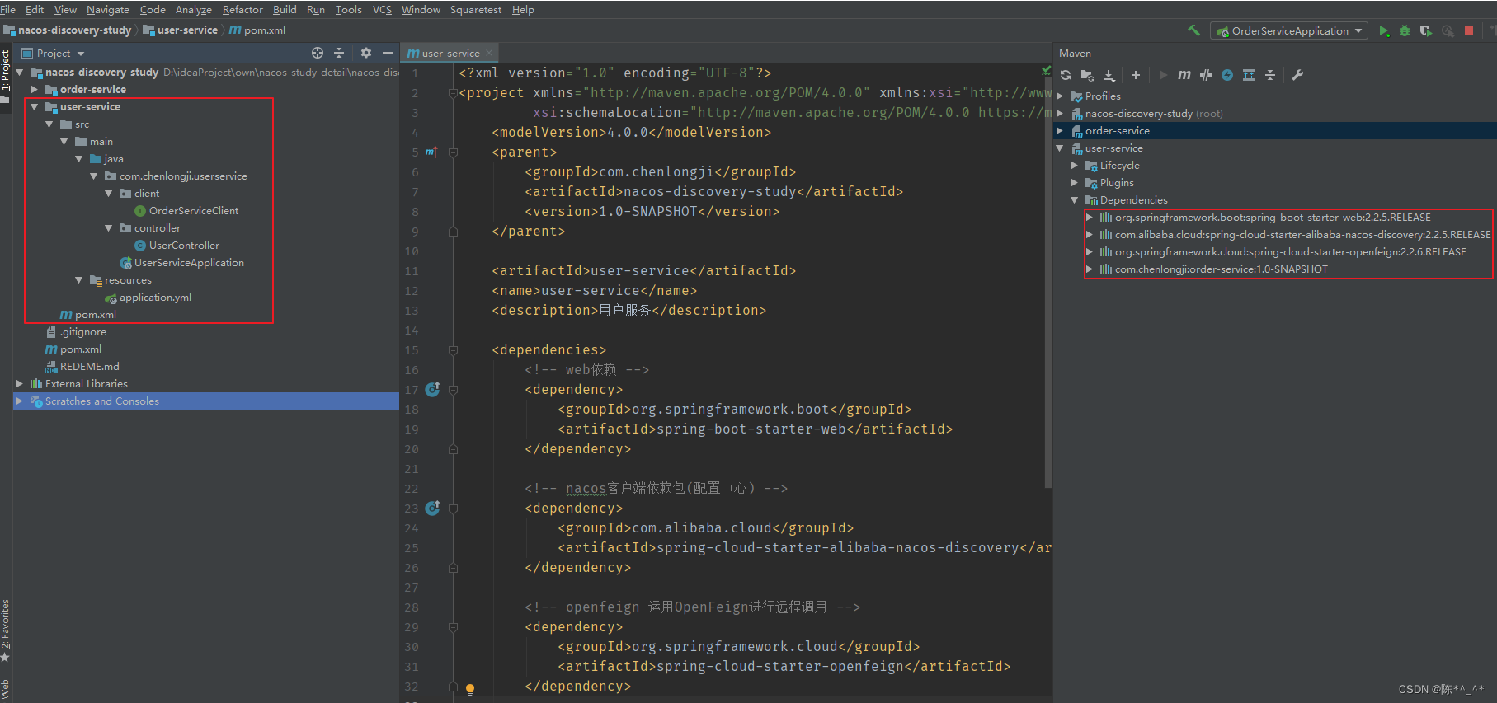Toggle Skip Tests mode in Maven toolbar
The image size is (1497, 703).
[1206, 75]
